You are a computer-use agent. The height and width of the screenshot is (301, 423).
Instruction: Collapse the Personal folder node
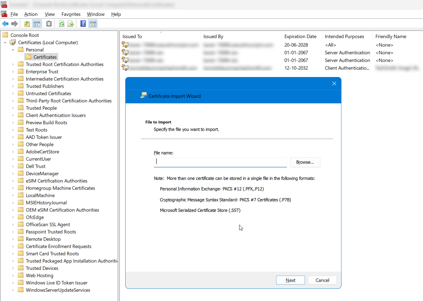tap(13, 50)
